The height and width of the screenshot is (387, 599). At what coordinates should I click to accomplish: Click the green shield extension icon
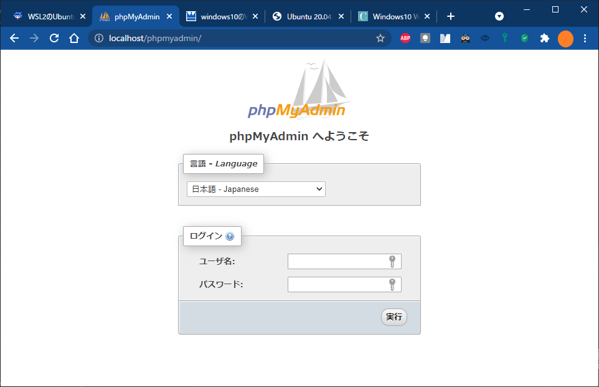pos(525,38)
